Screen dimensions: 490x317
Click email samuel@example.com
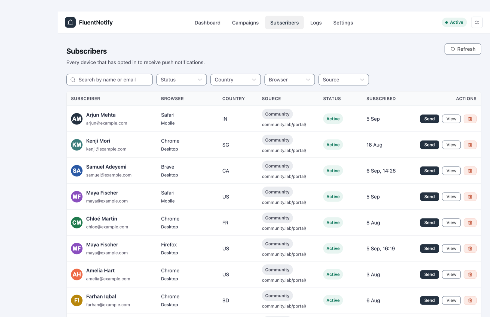(x=109, y=175)
